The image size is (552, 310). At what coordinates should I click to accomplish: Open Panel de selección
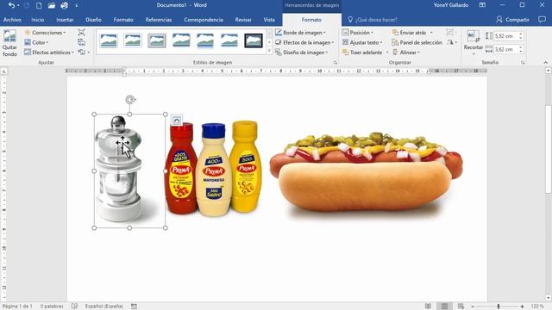click(x=417, y=42)
